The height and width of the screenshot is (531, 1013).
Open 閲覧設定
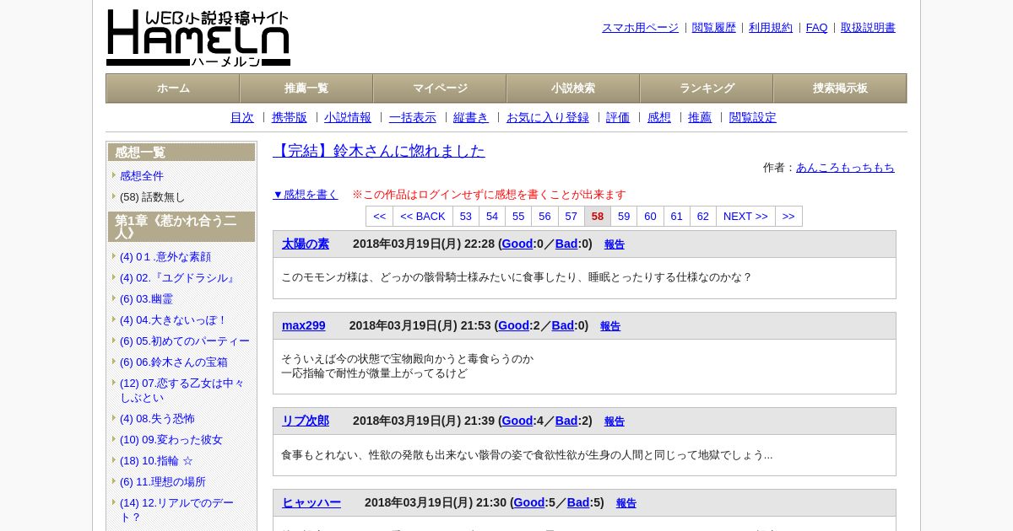753,118
